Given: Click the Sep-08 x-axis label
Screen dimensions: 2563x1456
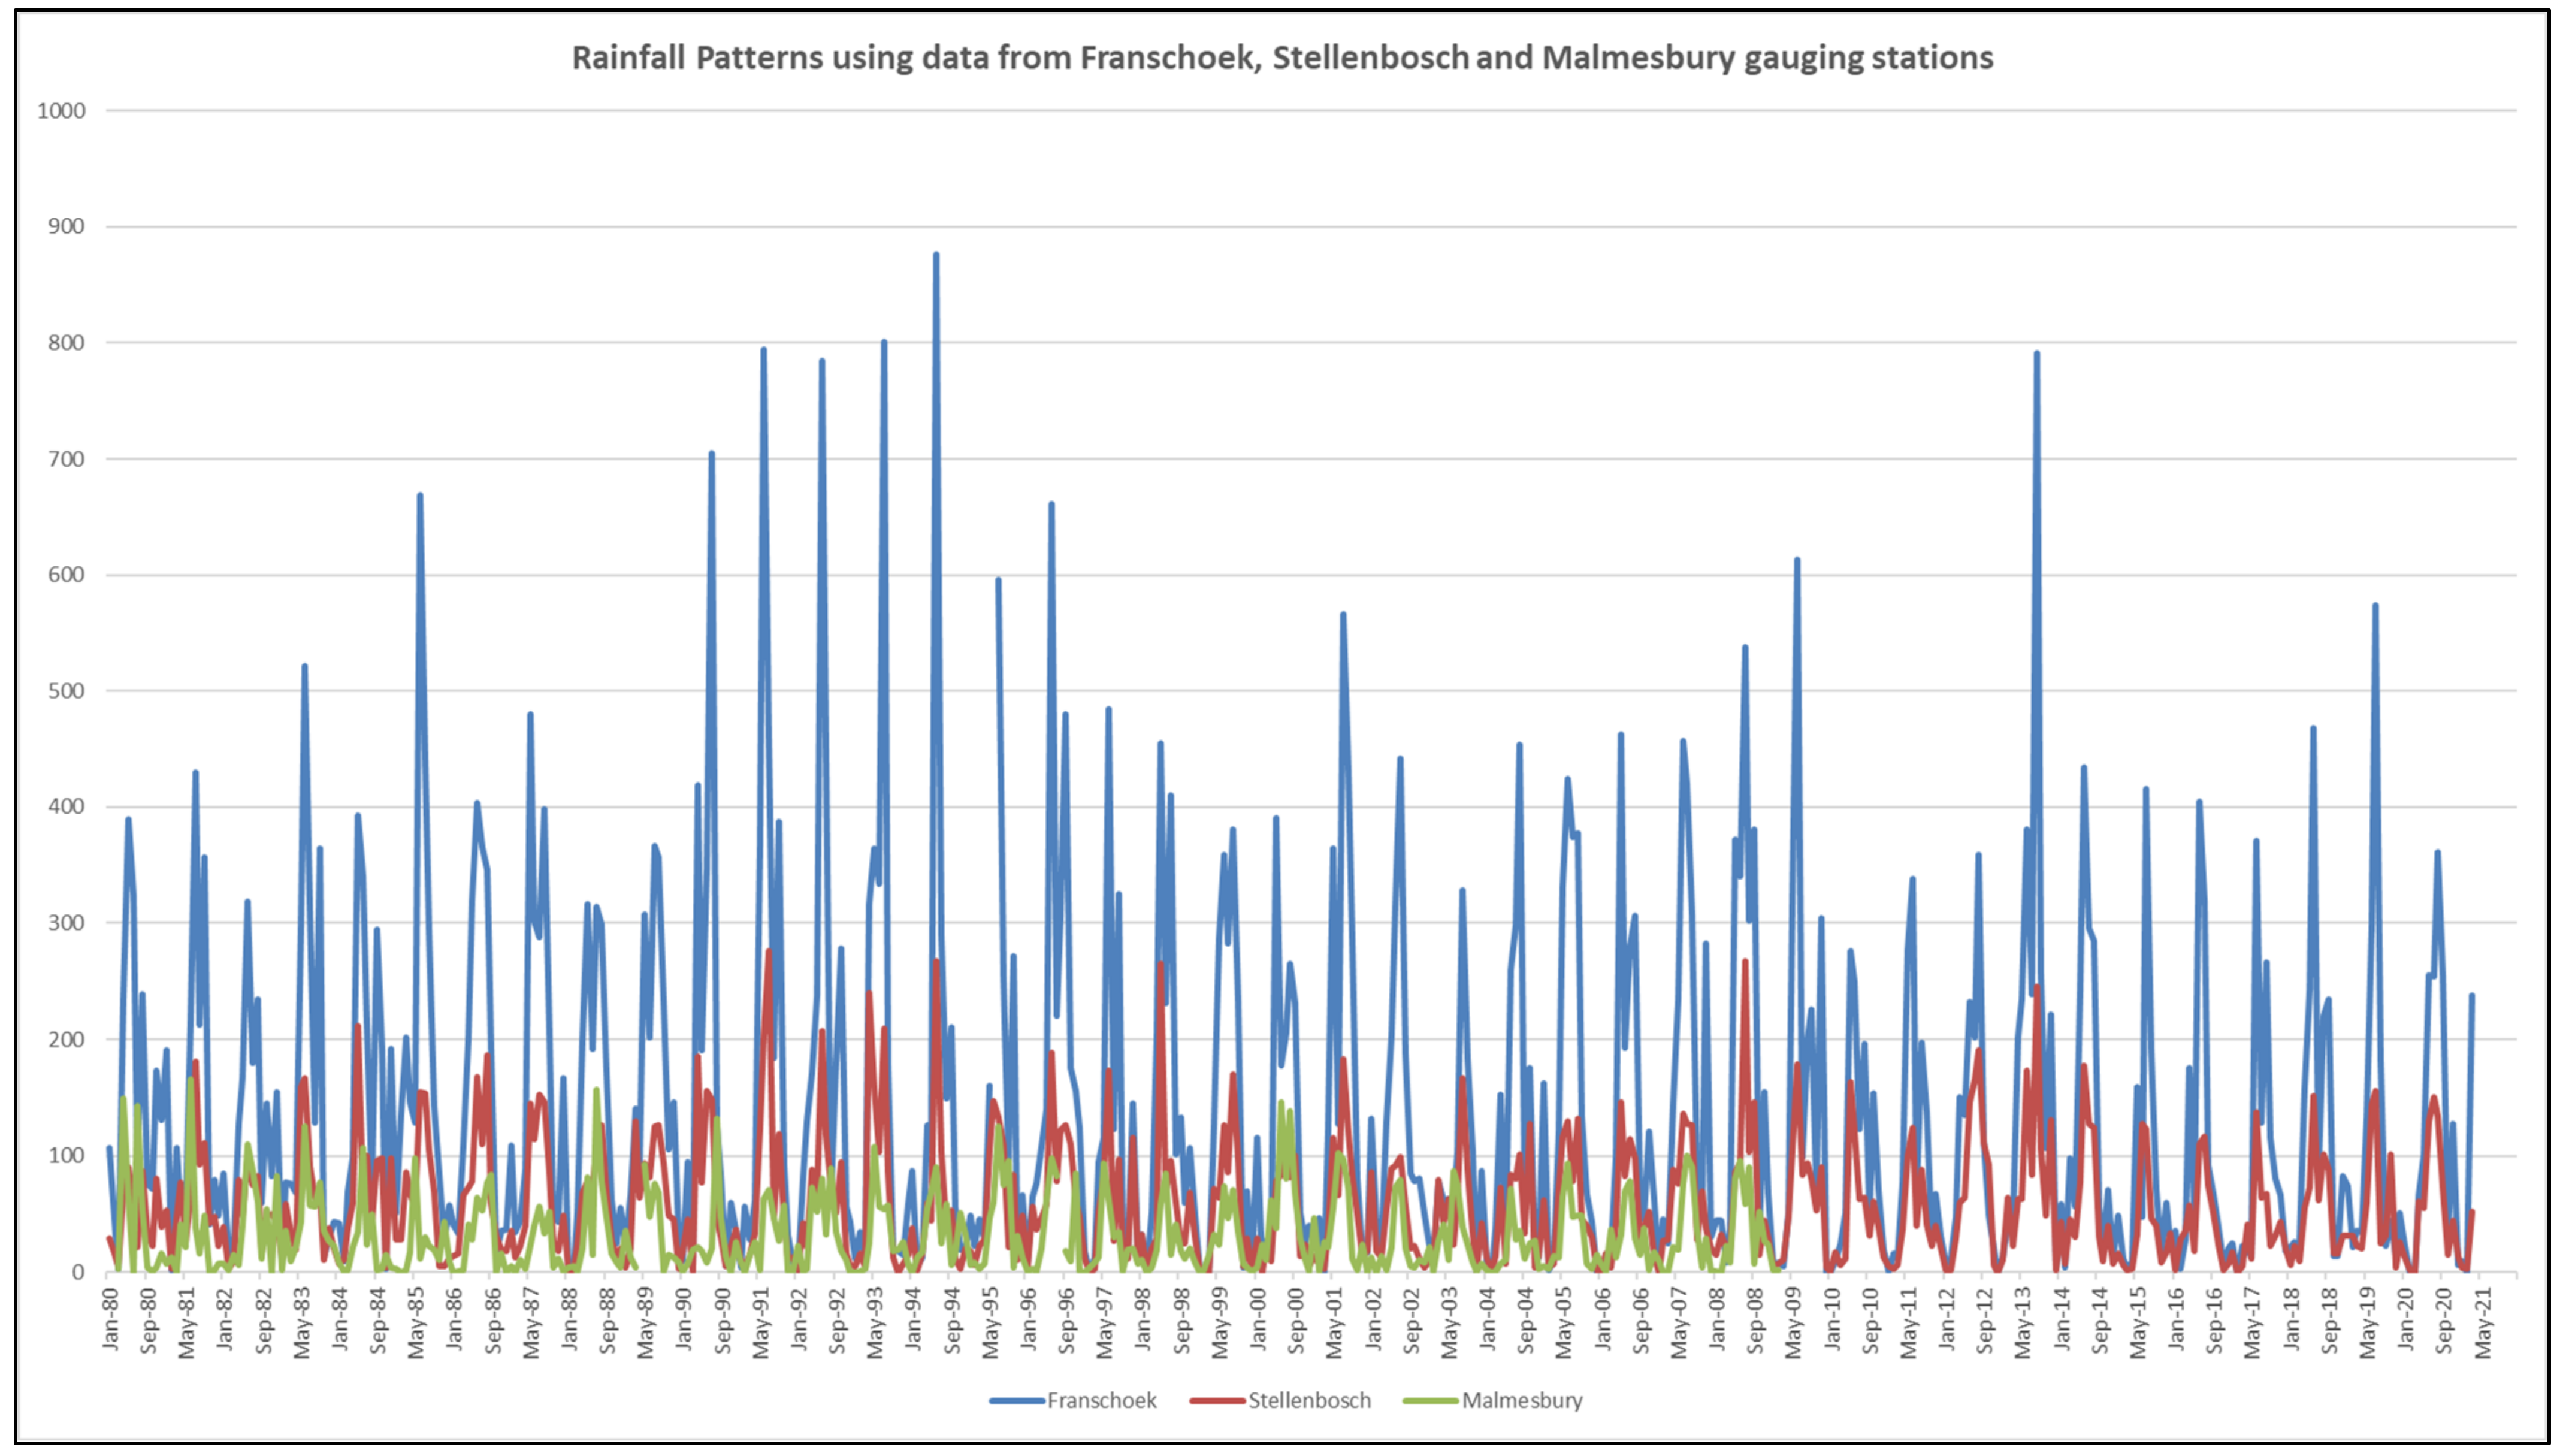Looking at the screenshot, I should tap(1755, 1321).
